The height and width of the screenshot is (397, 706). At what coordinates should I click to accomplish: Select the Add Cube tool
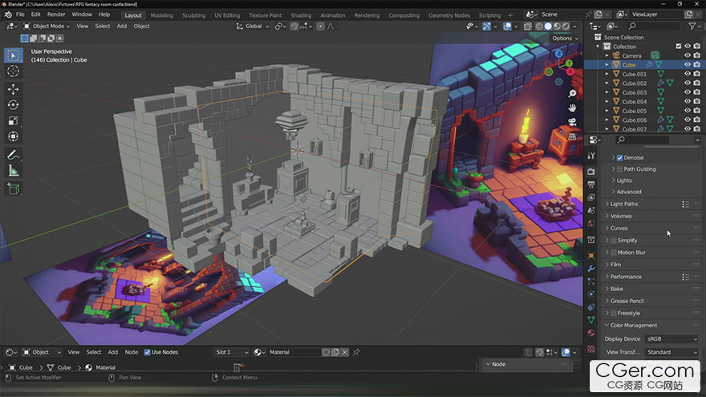pyautogui.click(x=13, y=189)
